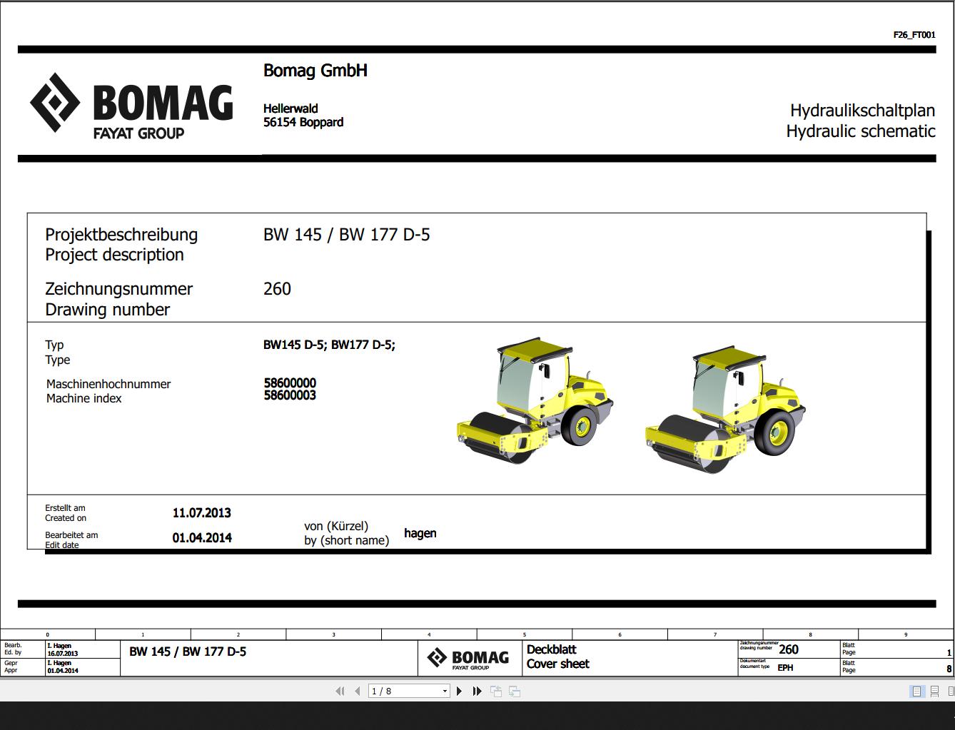Viewport: 955px width, 730px height.
Task: Click the BOMAG logo in header
Action: pos(131,106)
